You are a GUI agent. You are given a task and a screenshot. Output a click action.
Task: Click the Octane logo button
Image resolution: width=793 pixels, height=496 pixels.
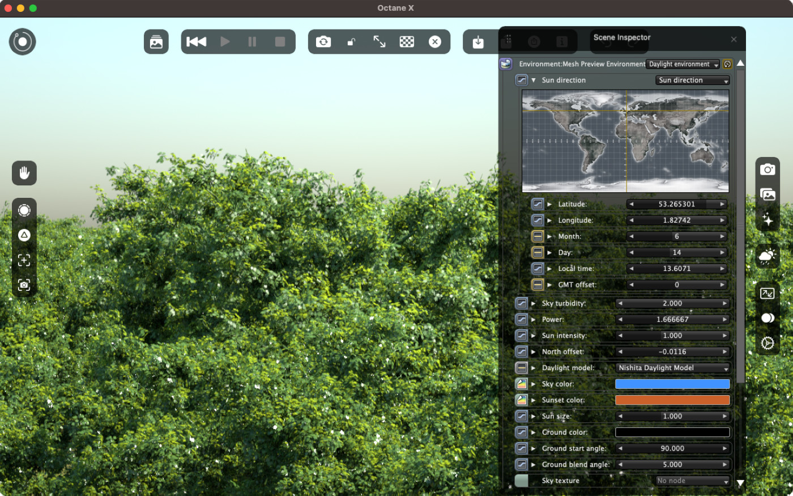[x=23, y=42]
